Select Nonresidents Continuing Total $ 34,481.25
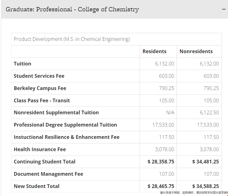The image size is (228, 196). pyautogui.click(x=206, y=162)
